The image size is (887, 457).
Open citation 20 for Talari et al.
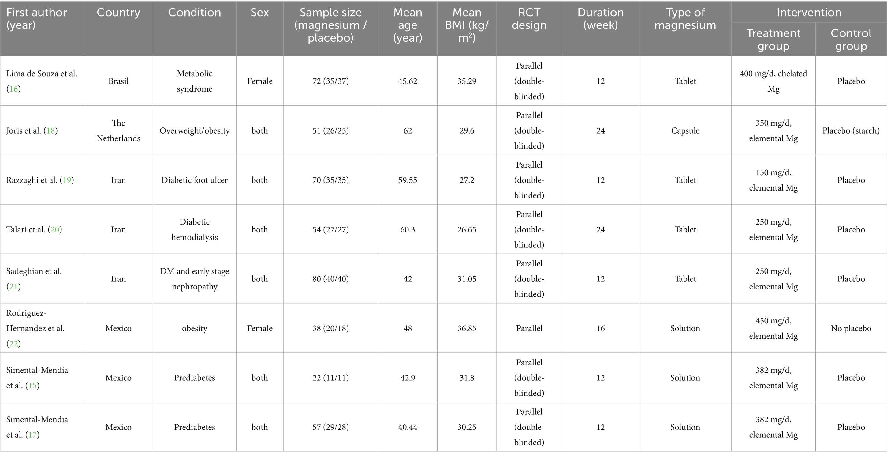point(55,229)
